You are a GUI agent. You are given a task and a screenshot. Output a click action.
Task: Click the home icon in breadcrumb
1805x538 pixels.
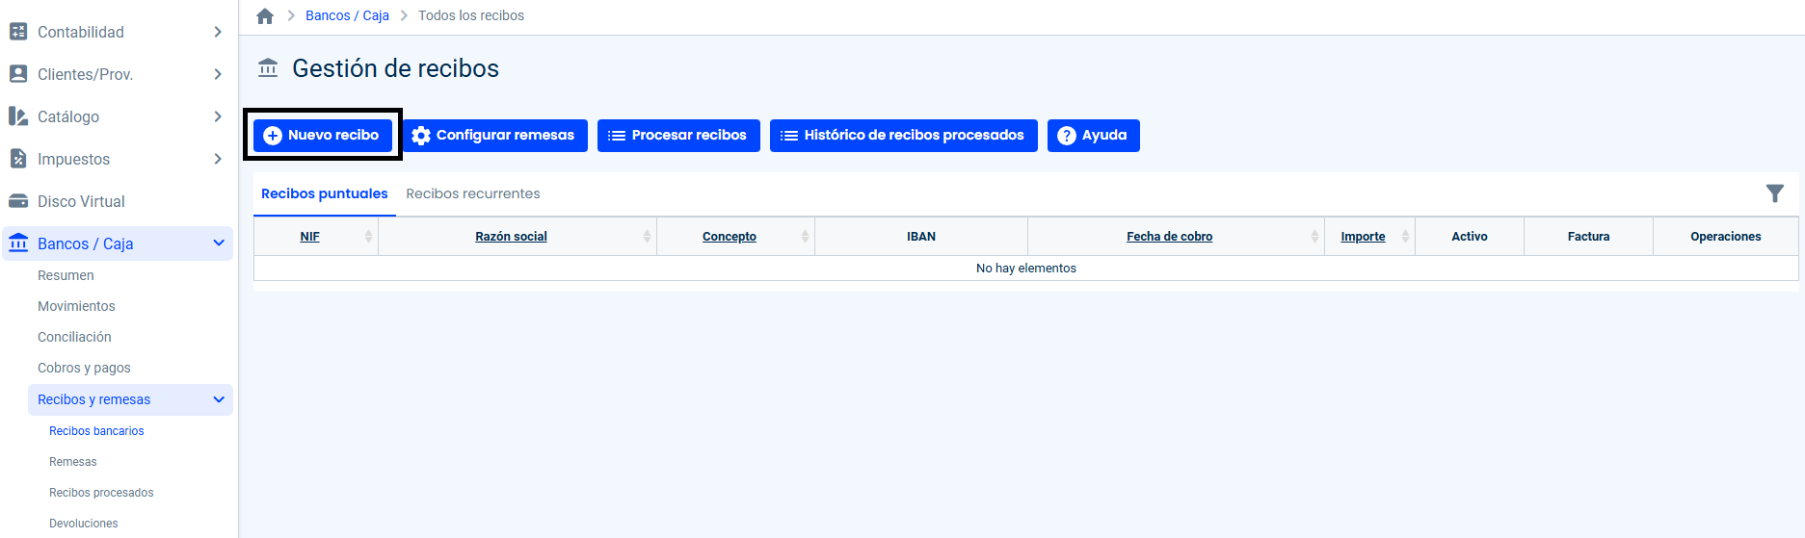pyautogui.click(x=265, y=15)
